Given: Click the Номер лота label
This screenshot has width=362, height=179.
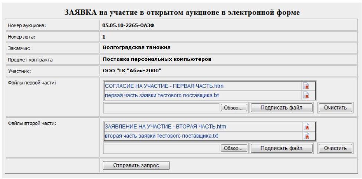Looking at the screenshot, I should pyautogui.click(x=22, y=37).
